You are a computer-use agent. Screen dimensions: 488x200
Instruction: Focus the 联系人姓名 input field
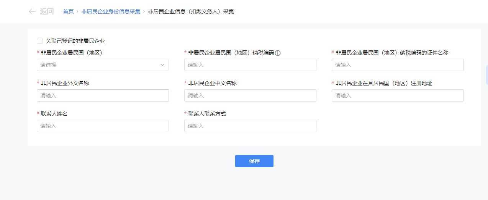point(103,126)
